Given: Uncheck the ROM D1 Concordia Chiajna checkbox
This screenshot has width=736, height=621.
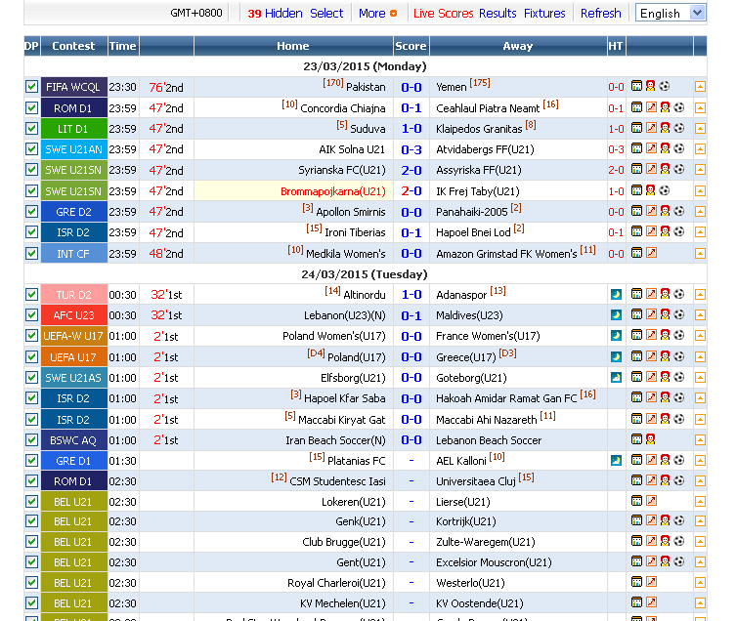Looking at the screenshot, I should pos(31,107).
